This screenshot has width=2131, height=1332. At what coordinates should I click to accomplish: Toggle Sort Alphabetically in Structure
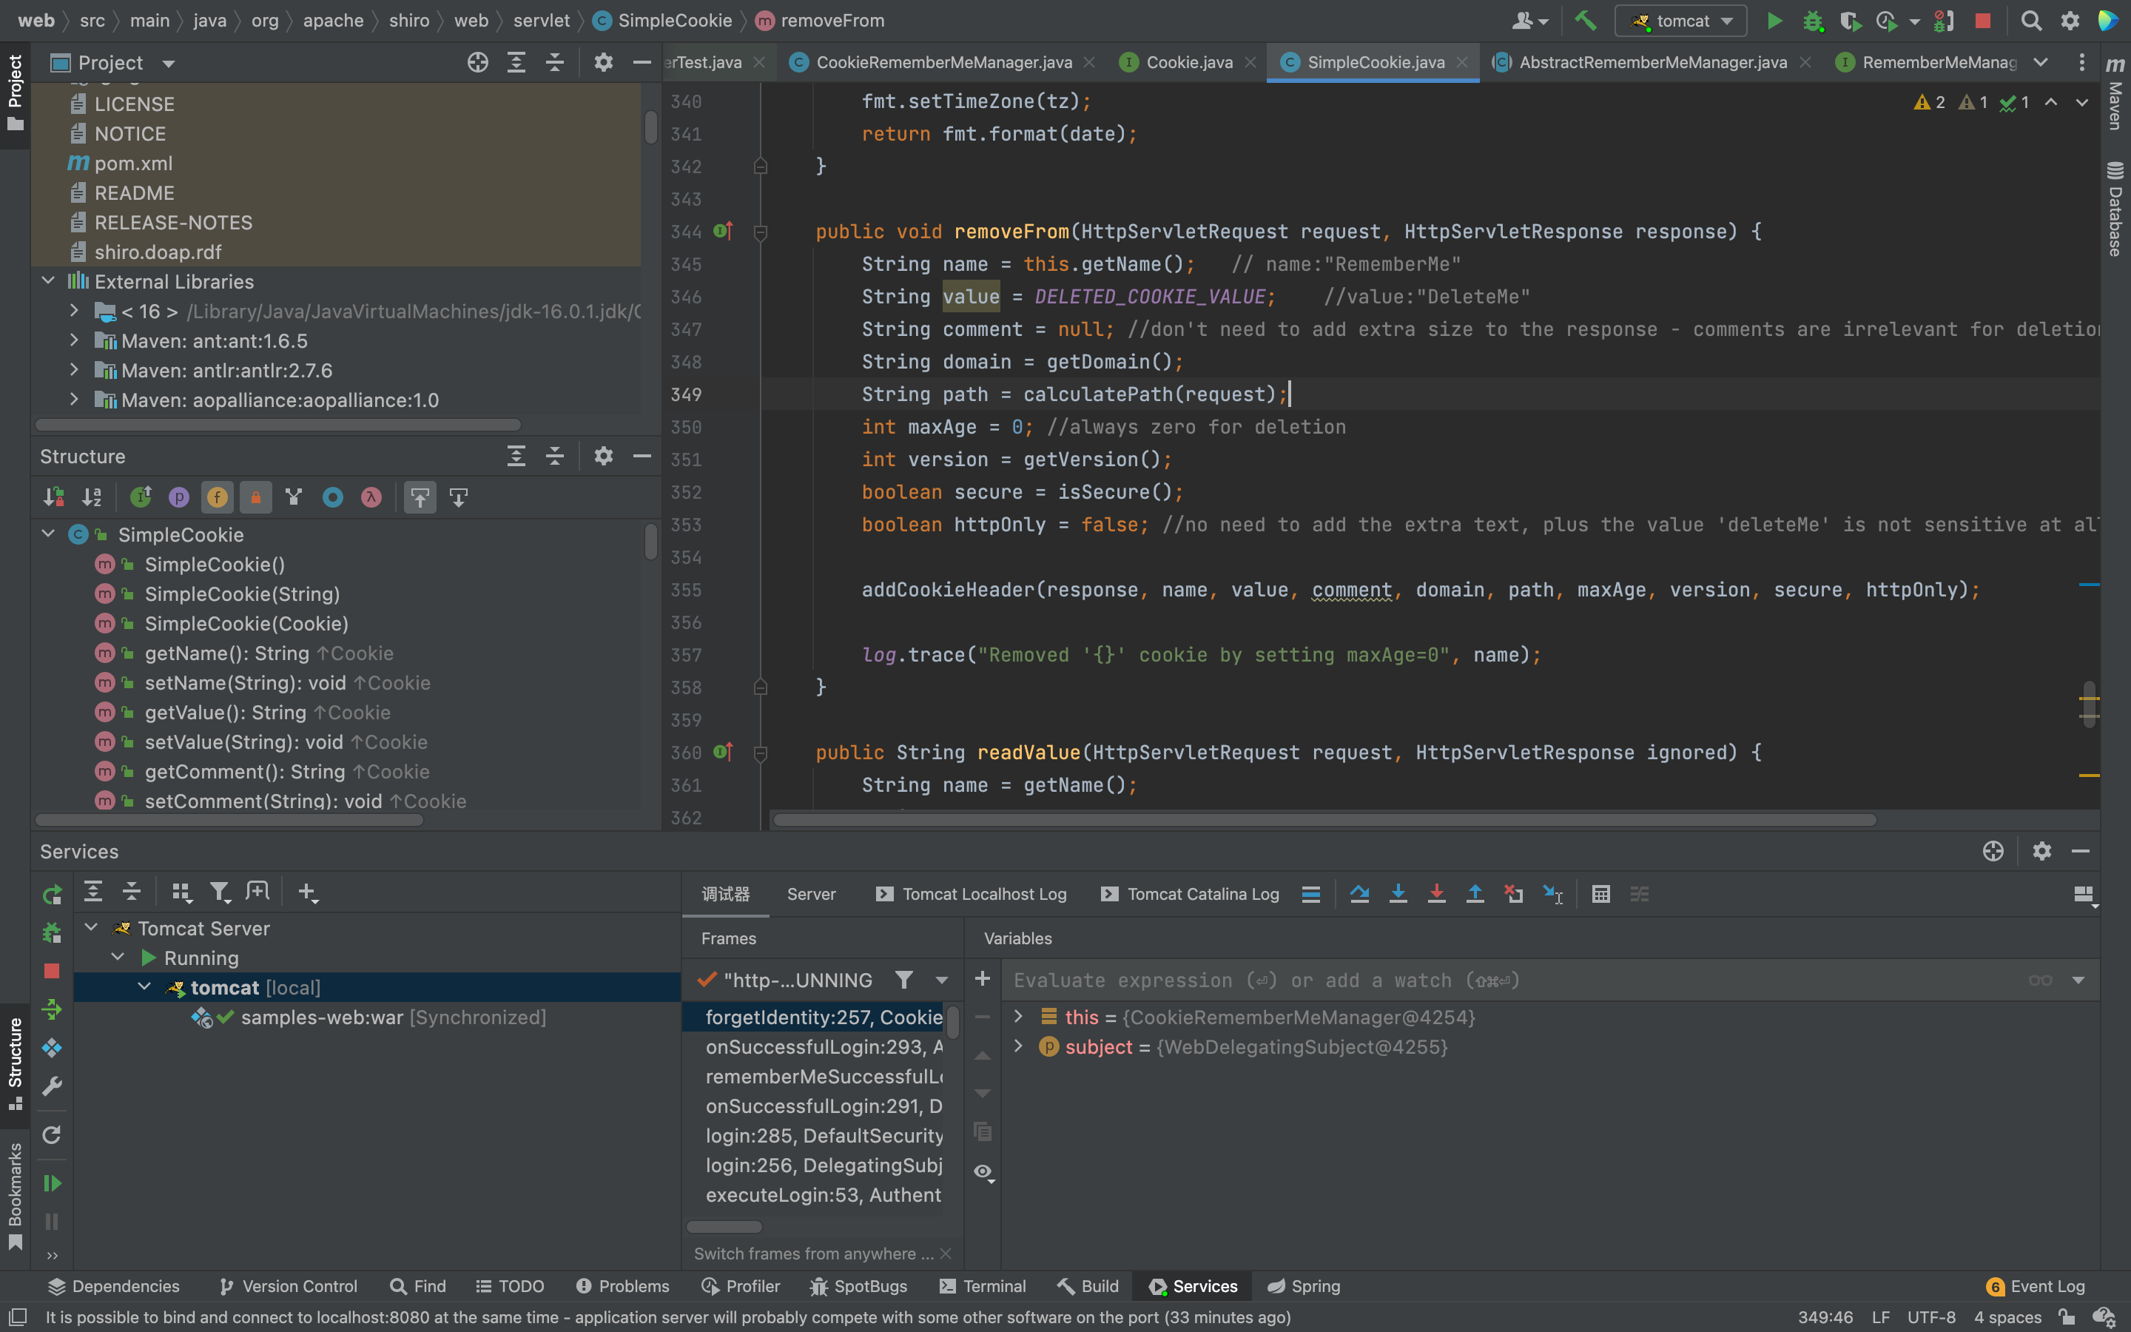(x=92, y=498)
